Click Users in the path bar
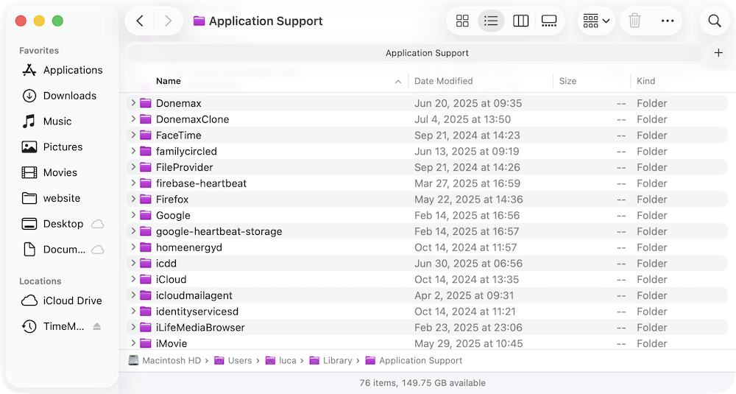The height and width of the screenshot is (394, 736). (233, 360)
